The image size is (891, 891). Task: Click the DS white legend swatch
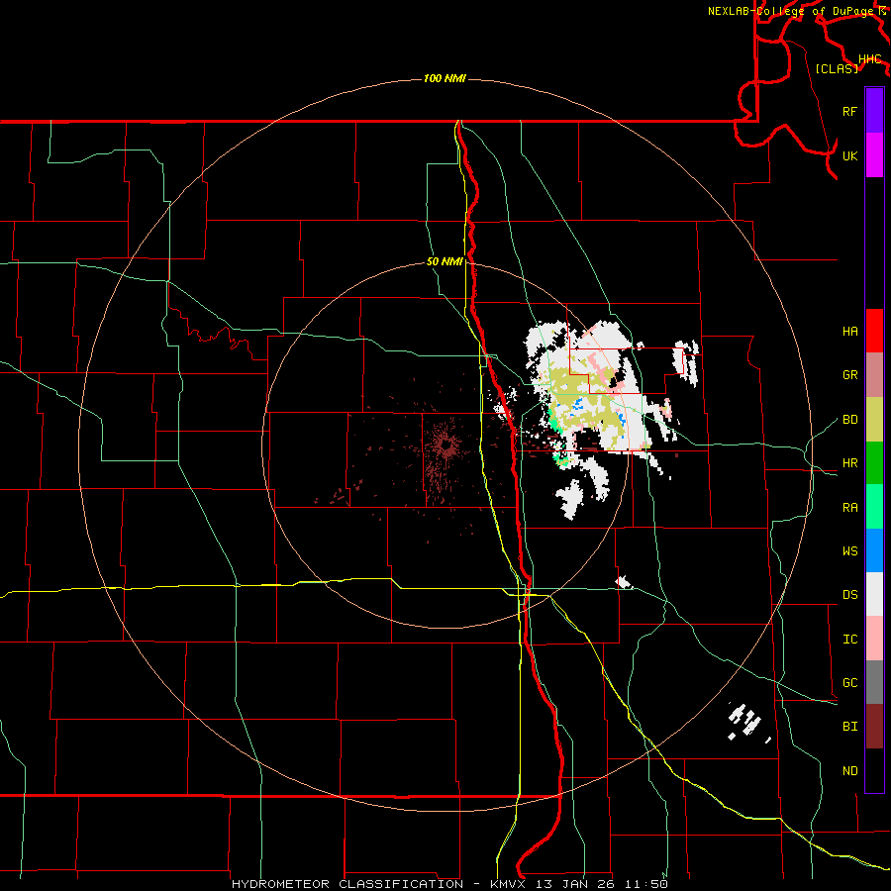tap(874, 594)
